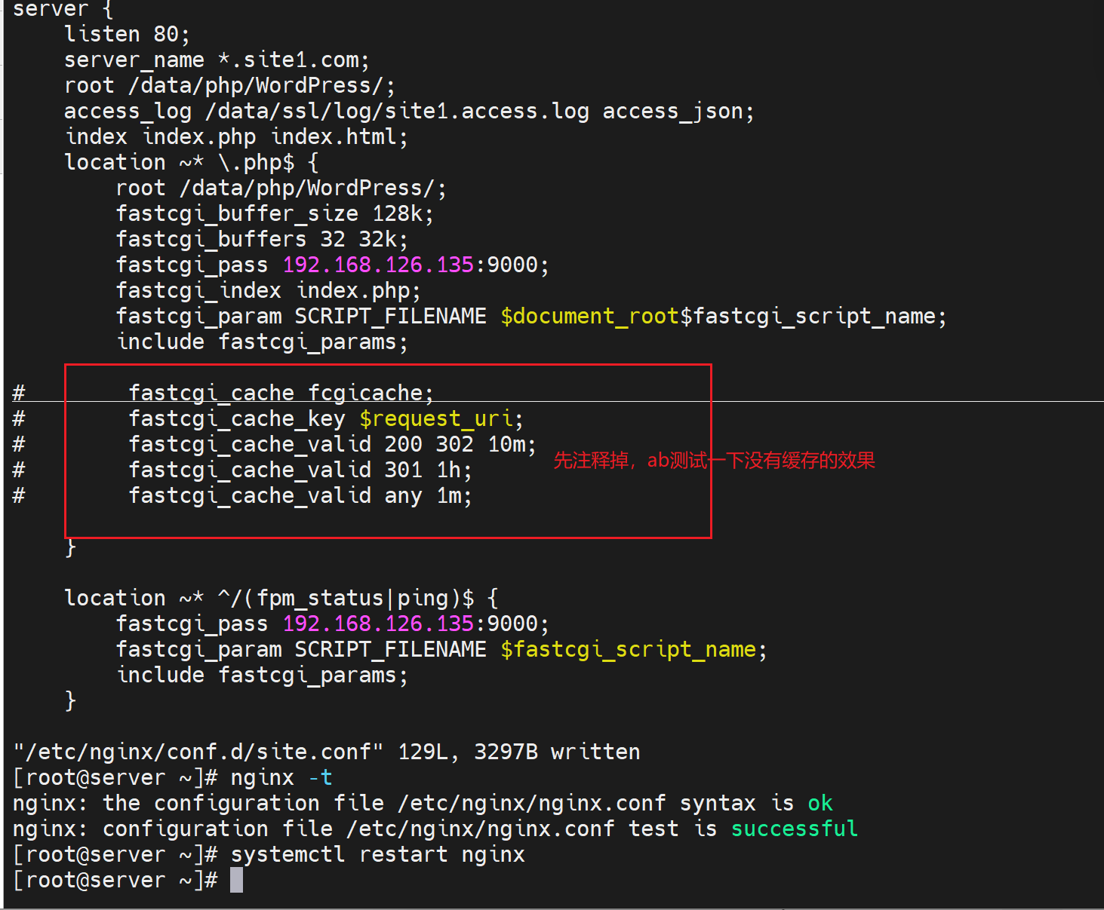Click the green "ok" syntax result
Viewport: 1104px width, 910px height.
tap(820, 803)
